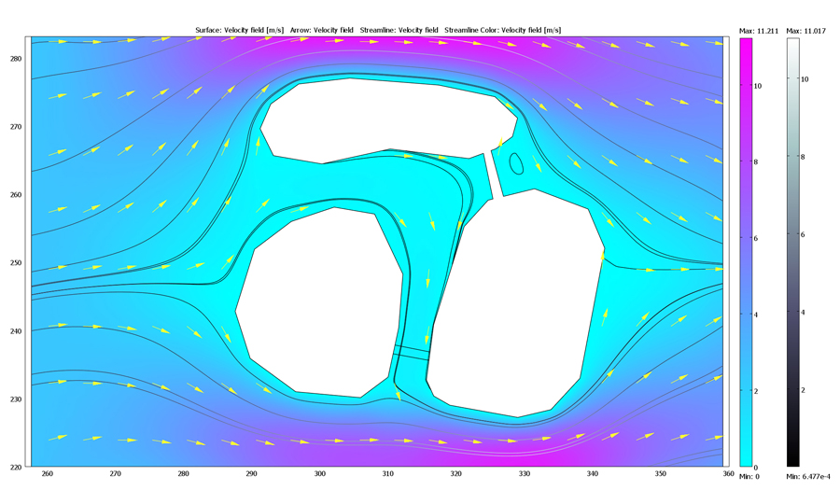The image size is (840, 504).
Task: Select the lower-right white obstacle
Action: [x=517, y=305]
